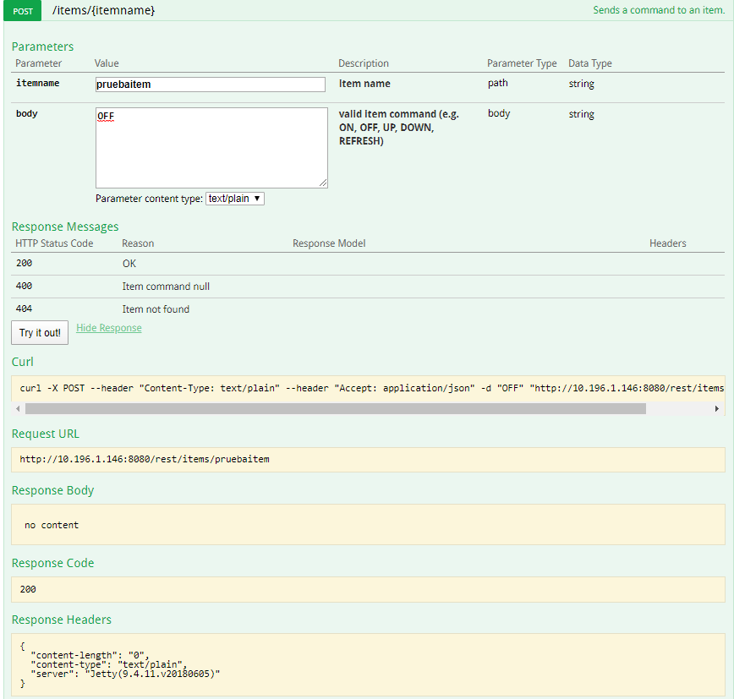Screen dimensions: 734x699
Task: Click the "Sends a command to an item" summary
Action: tap(658, 11)
